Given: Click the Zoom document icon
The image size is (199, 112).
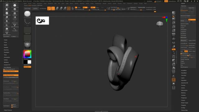Looking at the screenshot, I should [x=174, y=23].
